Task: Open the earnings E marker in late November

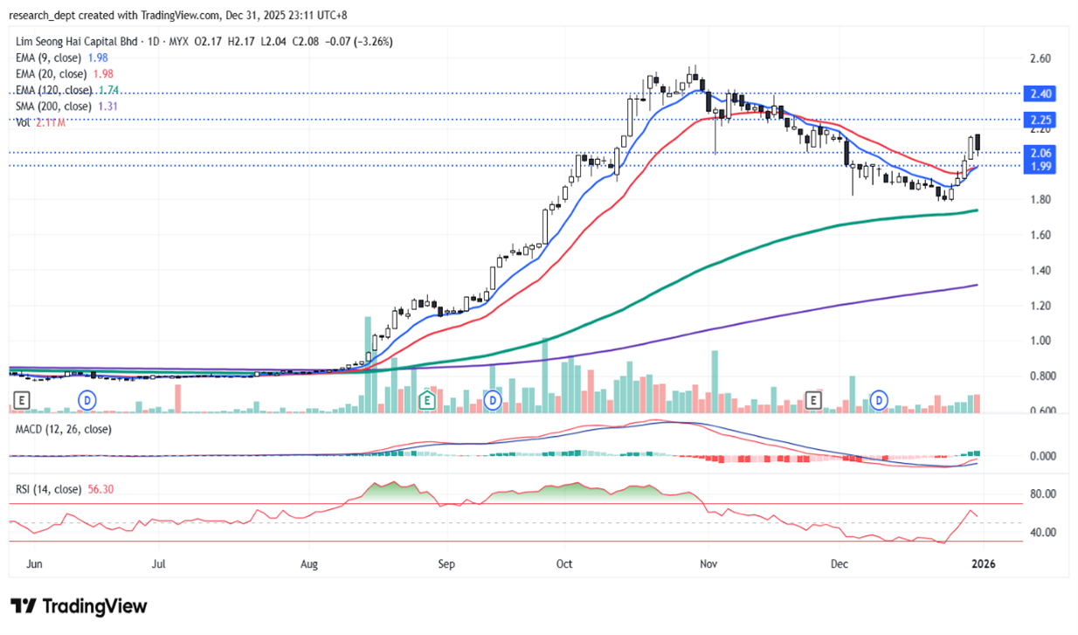Action: coord(813,400)
